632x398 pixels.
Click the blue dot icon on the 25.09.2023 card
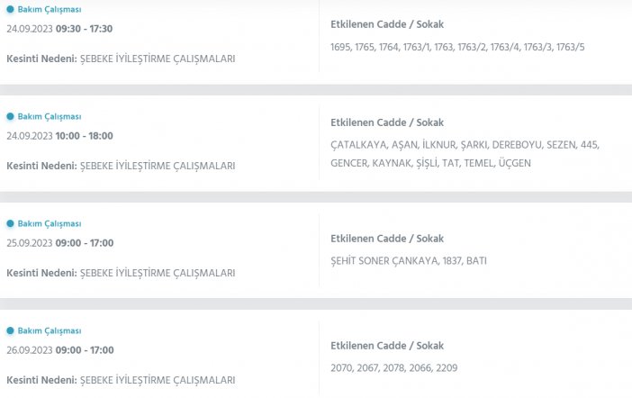point(11,224)
